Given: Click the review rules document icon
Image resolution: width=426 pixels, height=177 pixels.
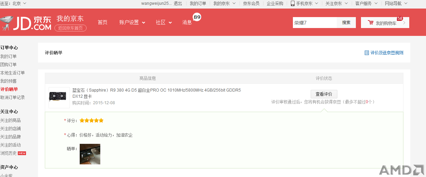Looking at the screenshot, I should (367, 53).
